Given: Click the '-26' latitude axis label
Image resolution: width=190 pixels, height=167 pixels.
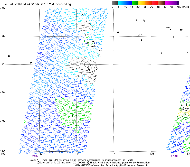Looking at the screenshot, I should pyautogui.click(x=2, y=92).
